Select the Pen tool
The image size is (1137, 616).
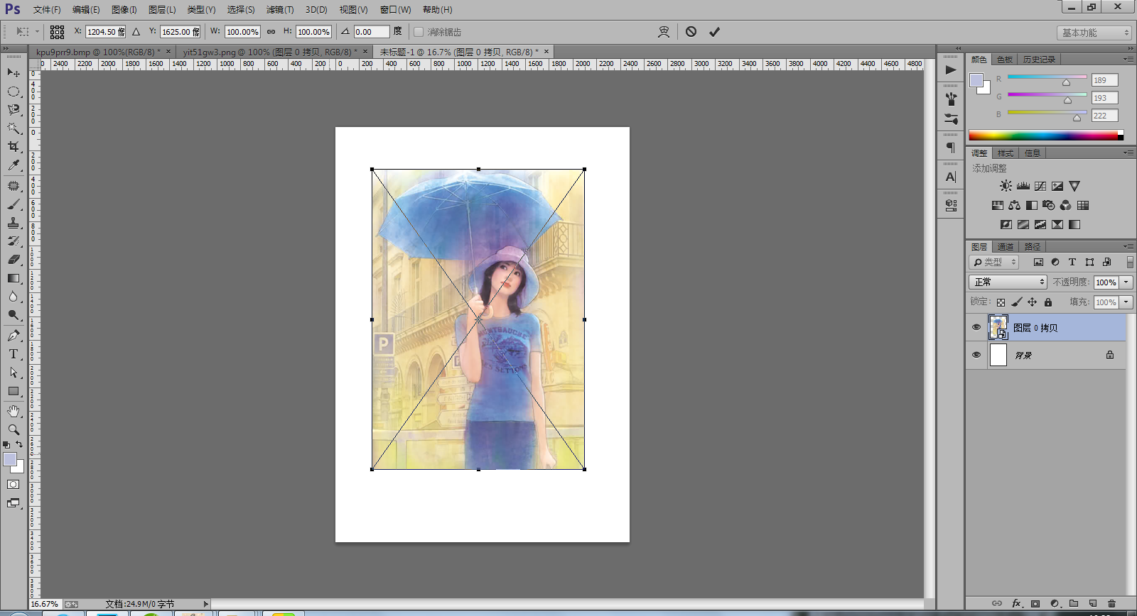(x=14, y=336)
